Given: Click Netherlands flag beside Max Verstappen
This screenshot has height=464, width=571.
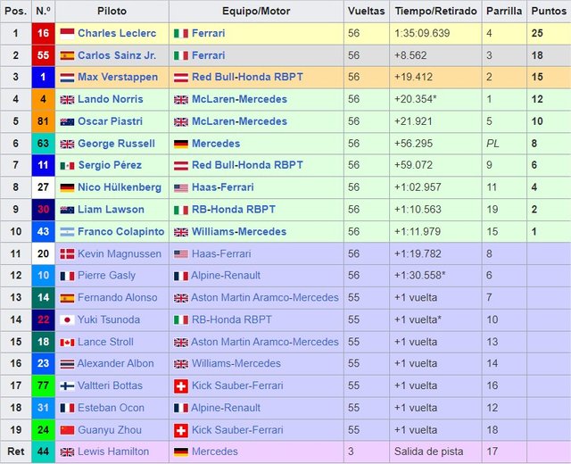Looking at the screenshot, I should (67, 78).
